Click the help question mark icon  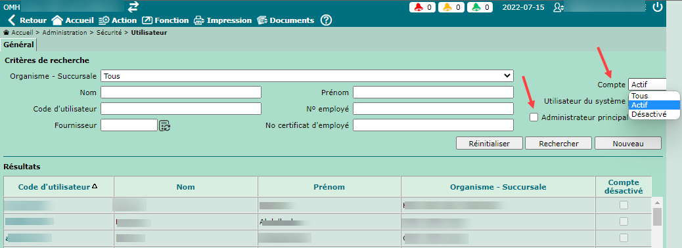pyautogui.click(x=326, y=20)
